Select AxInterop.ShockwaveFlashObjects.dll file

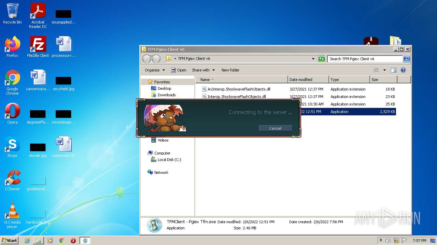(239, 89)
